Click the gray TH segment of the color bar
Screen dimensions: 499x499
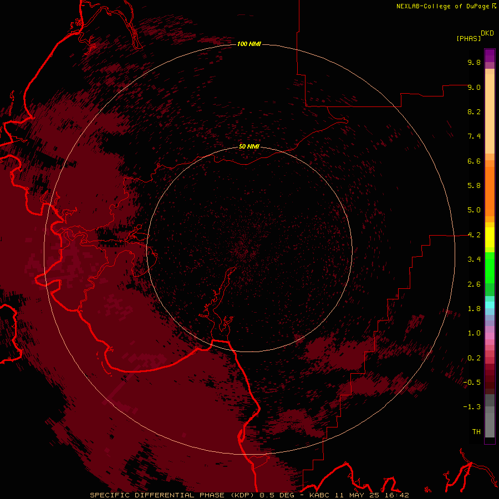[x=490, y=426]
